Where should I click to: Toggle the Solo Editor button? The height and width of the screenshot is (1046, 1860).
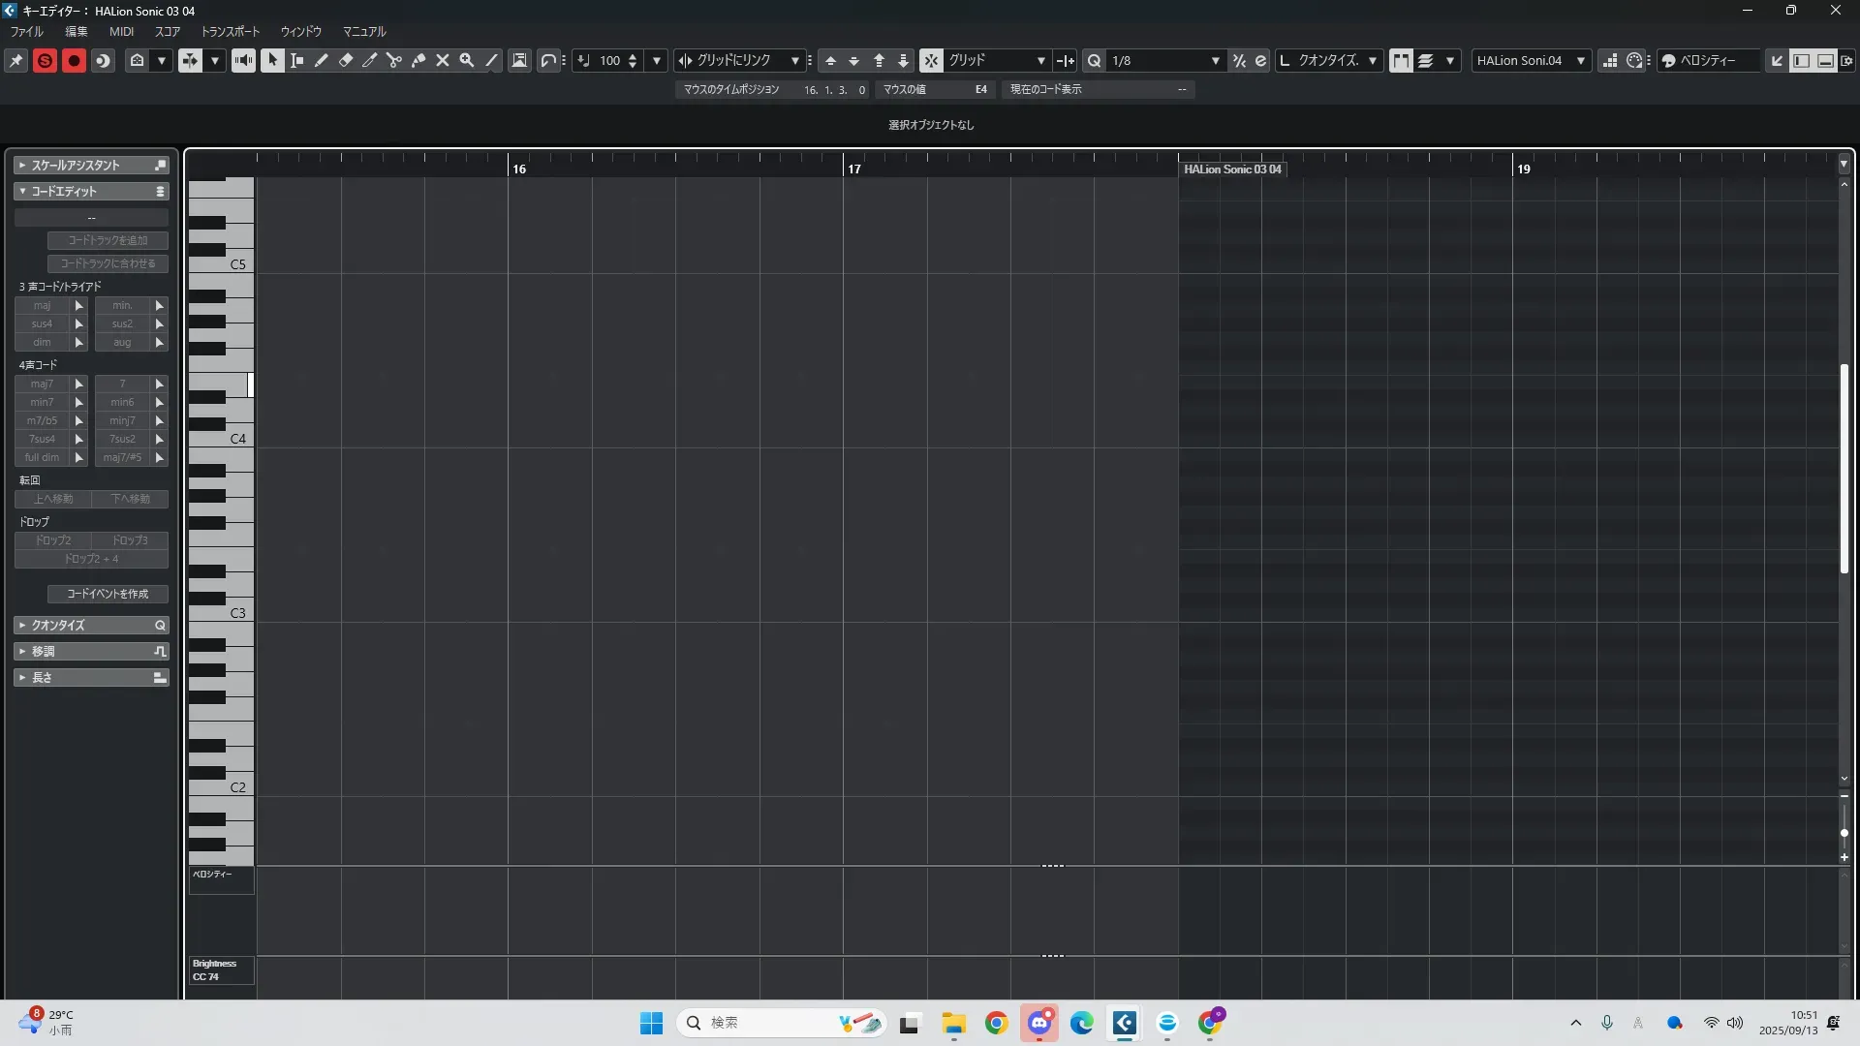pos(45,60)
